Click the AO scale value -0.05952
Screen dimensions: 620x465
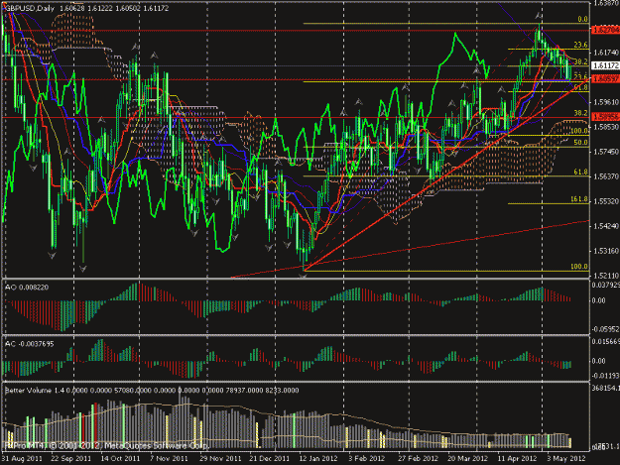[605, 329]
